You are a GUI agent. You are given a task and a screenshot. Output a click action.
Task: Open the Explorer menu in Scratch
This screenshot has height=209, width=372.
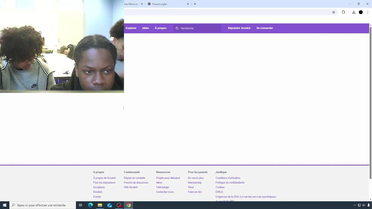[131, 28]
